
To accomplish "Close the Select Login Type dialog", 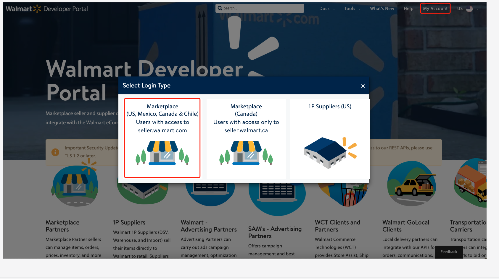I will (x=363, y=86).
